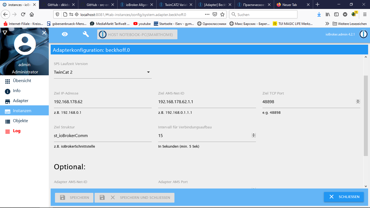Image resolution: width=370 pixels, height=208 pixels.
Task: Click the Ziel TCP Port spinner arrows
Action: pos(358,101)
